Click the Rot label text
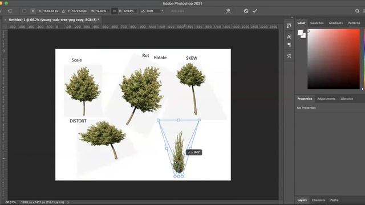 (145, 56)
